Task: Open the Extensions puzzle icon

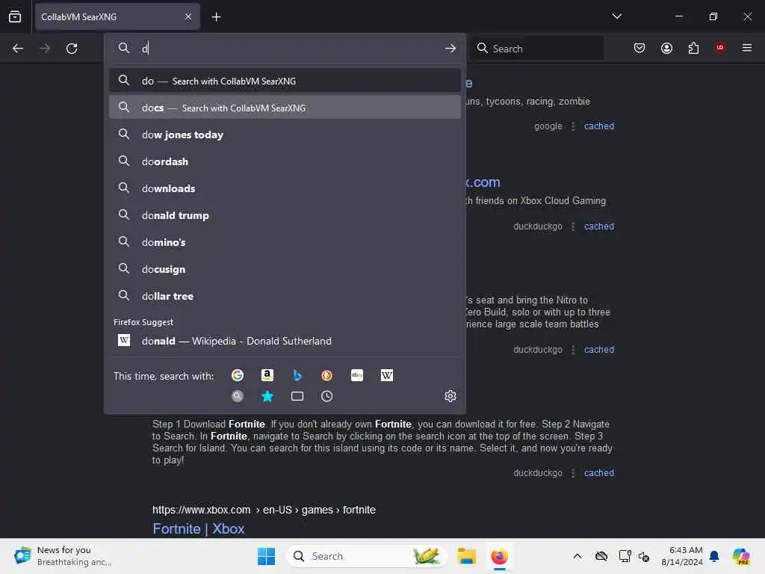Action: click(x=693, y=48)
